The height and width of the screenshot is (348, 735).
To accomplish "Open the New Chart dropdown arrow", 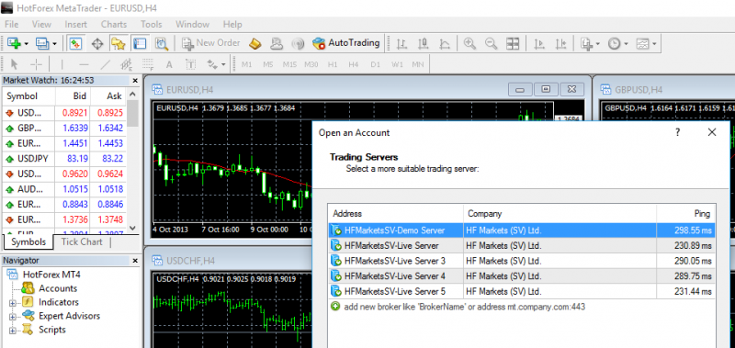I will point(27,44).
